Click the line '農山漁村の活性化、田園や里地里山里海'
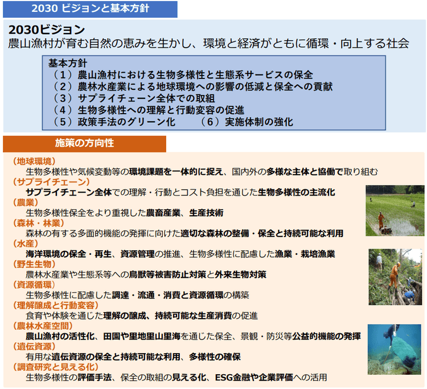 (193, 336)
